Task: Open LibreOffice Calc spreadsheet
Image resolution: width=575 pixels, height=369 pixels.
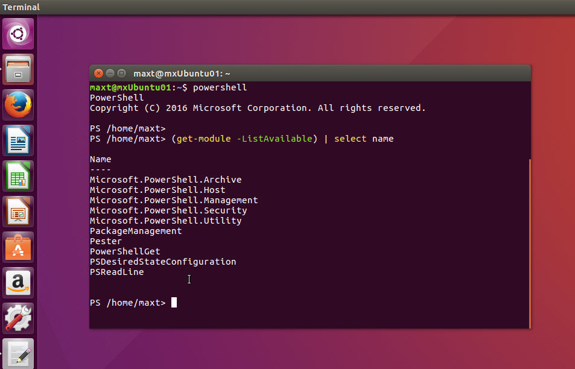Action: (x=18, y=176)
